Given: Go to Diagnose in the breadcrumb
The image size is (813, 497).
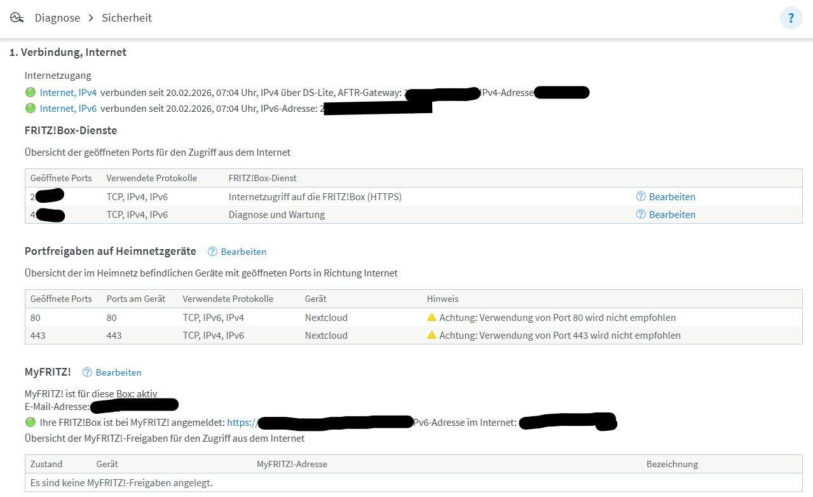Looking at the screenshot, I should coord(57,18).
